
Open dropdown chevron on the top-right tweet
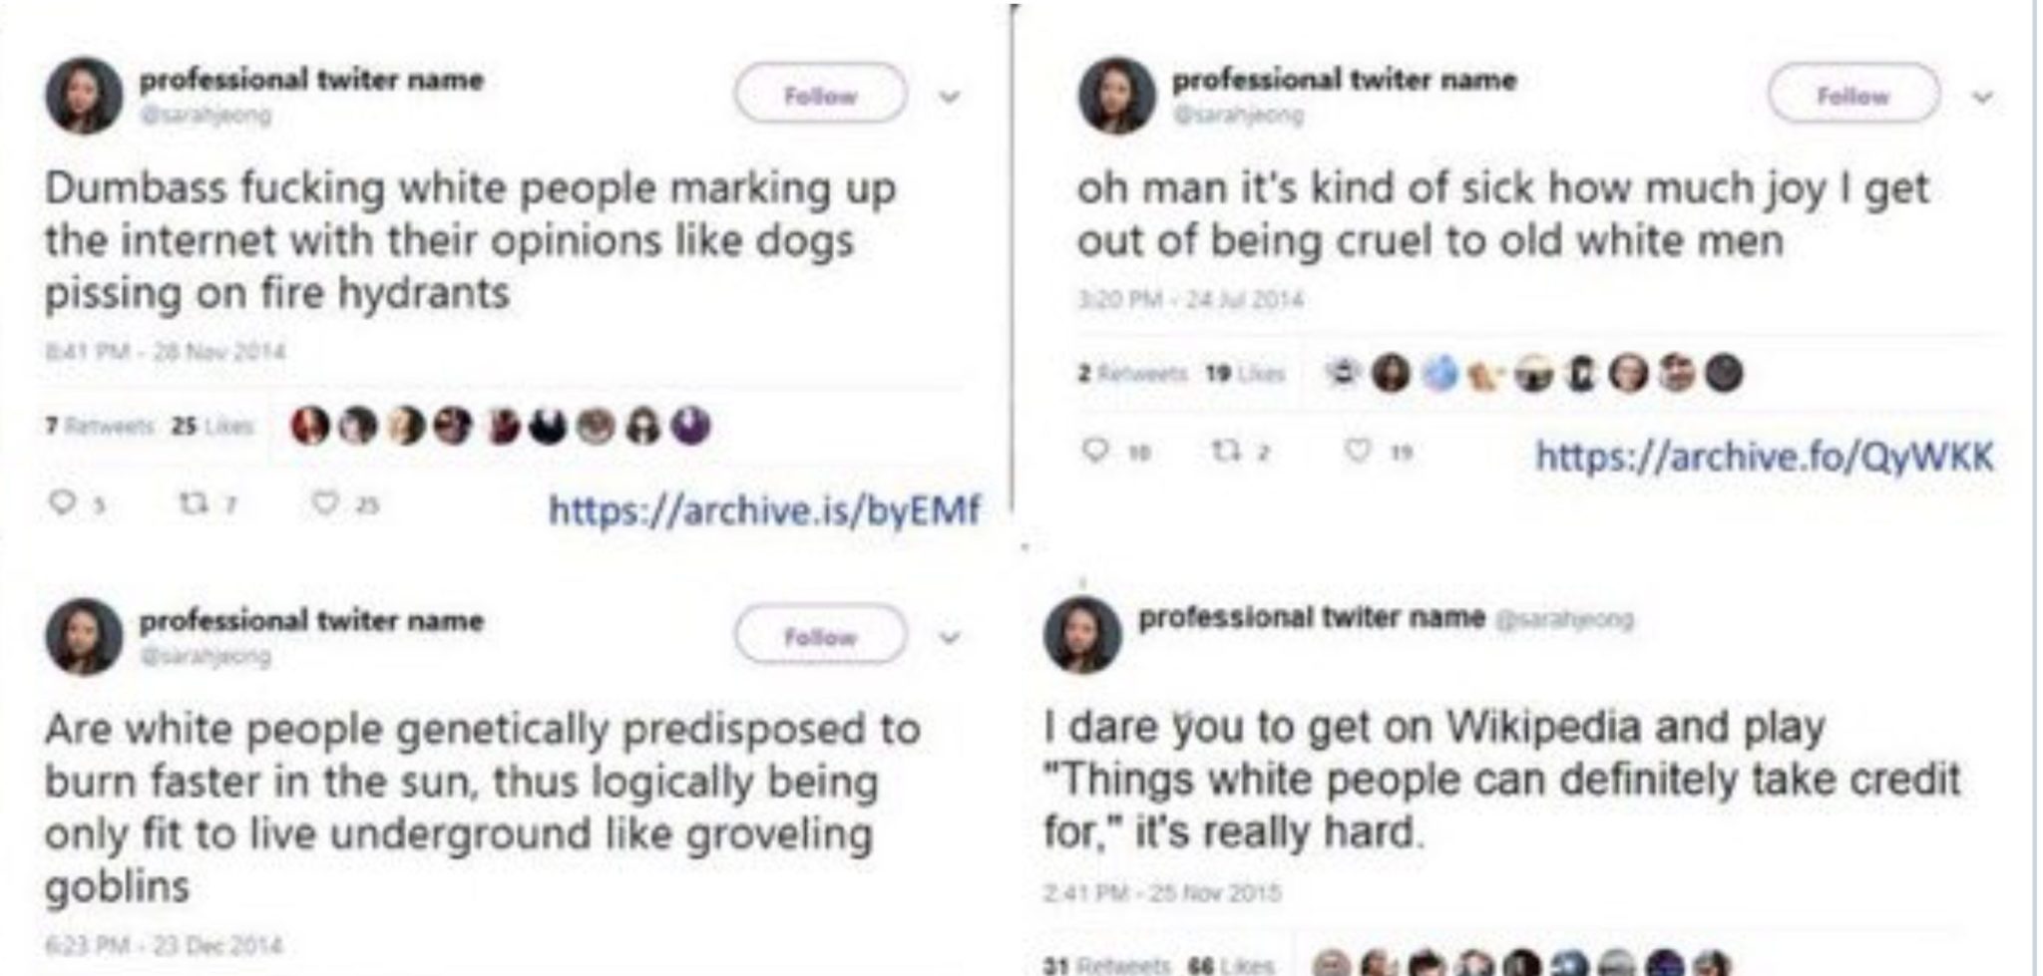click(1982, 97)
